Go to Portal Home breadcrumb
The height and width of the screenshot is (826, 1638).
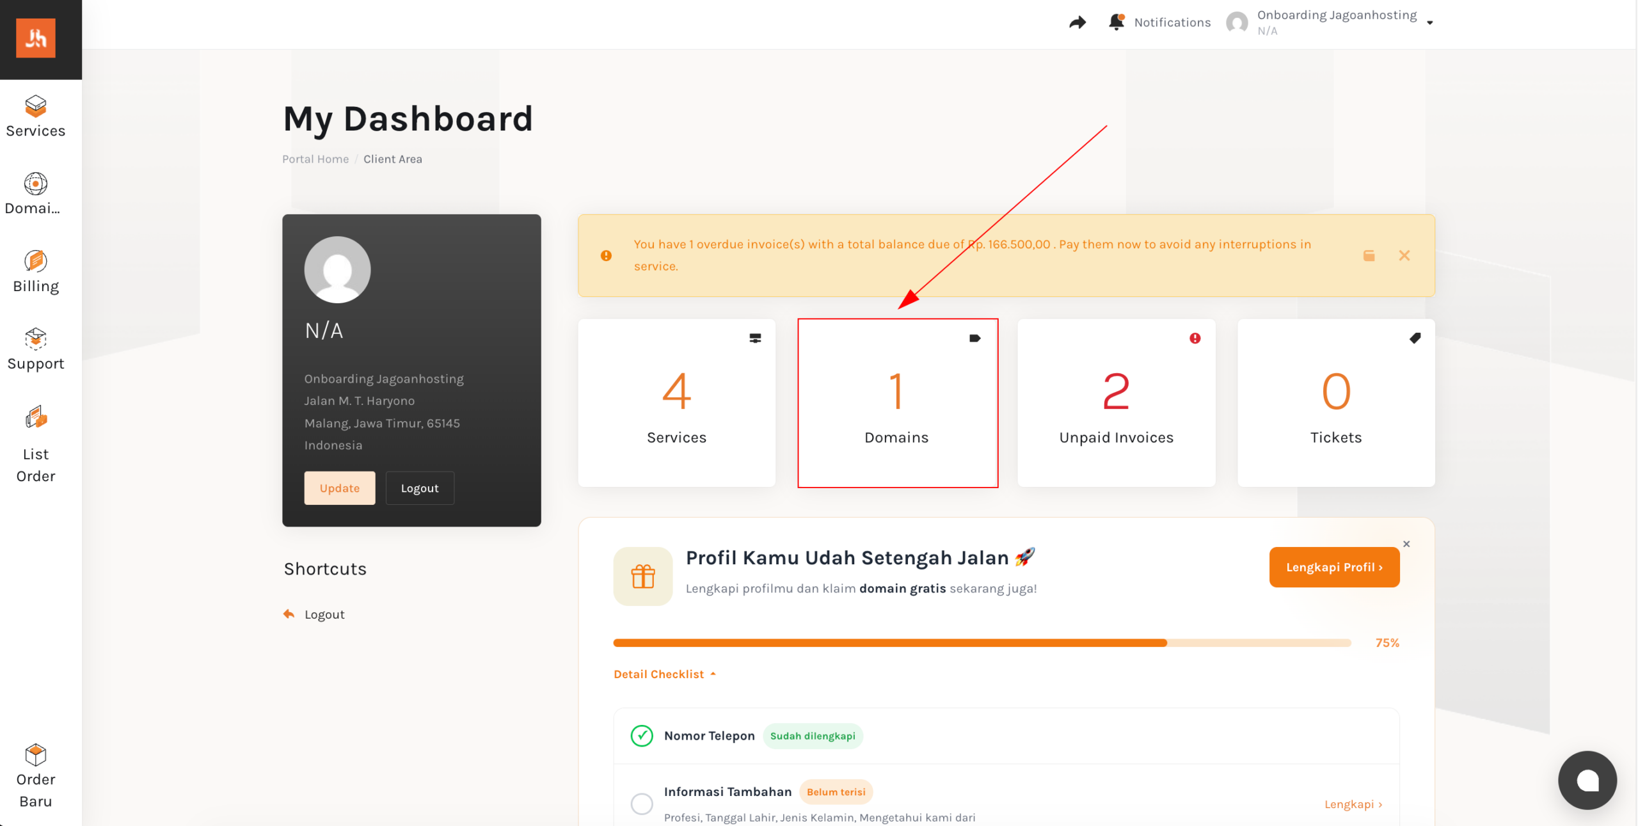tap(315, 159)
